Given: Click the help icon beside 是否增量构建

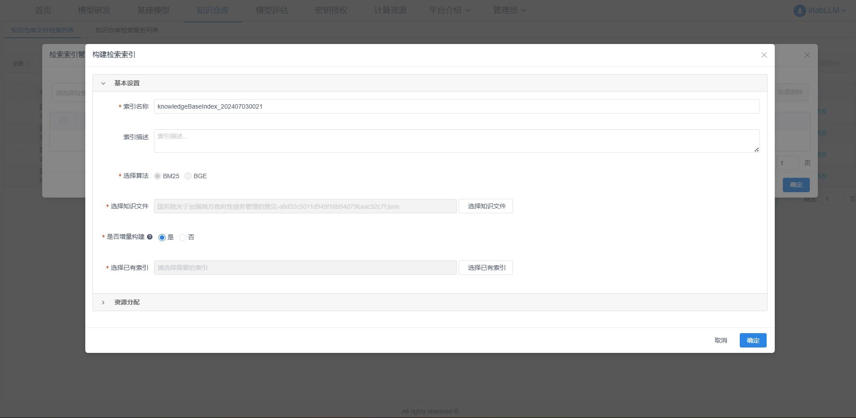Looking at the screenshot, I should 149,237.
